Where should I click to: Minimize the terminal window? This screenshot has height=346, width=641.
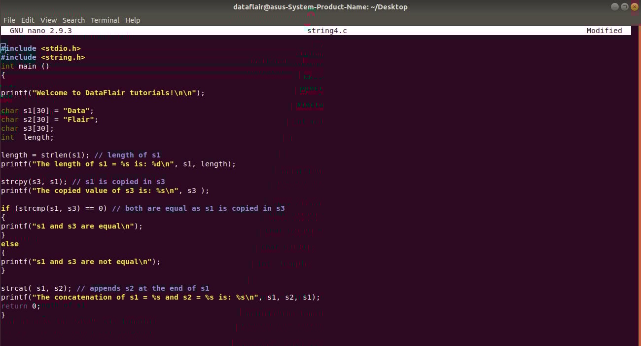[614, 7]
